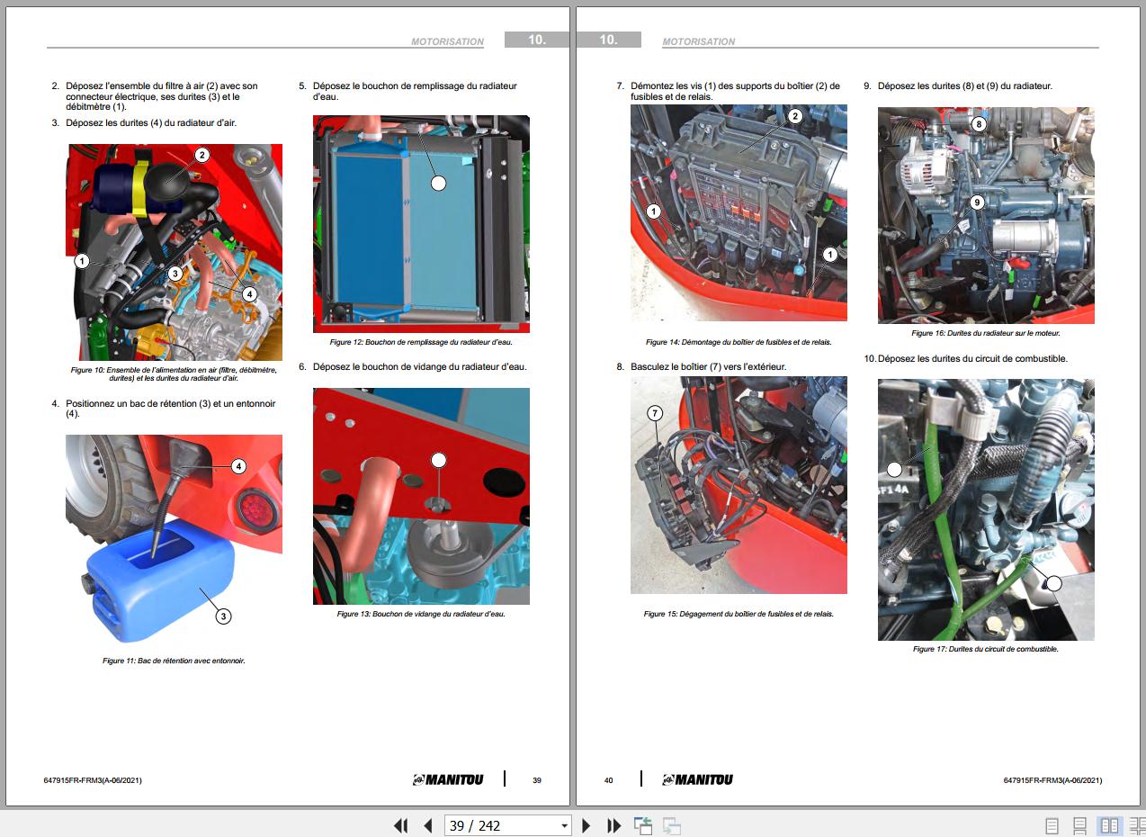Click Figure 11 retention tank image
This screenshot has width=1146, height=837.
pos(174,540)
